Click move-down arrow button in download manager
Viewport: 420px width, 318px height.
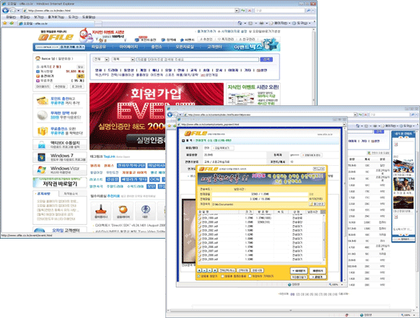(210, 270)
